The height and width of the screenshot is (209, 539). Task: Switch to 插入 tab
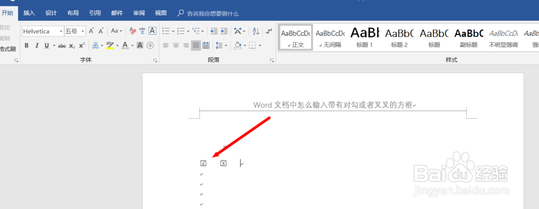click(29, 13)
